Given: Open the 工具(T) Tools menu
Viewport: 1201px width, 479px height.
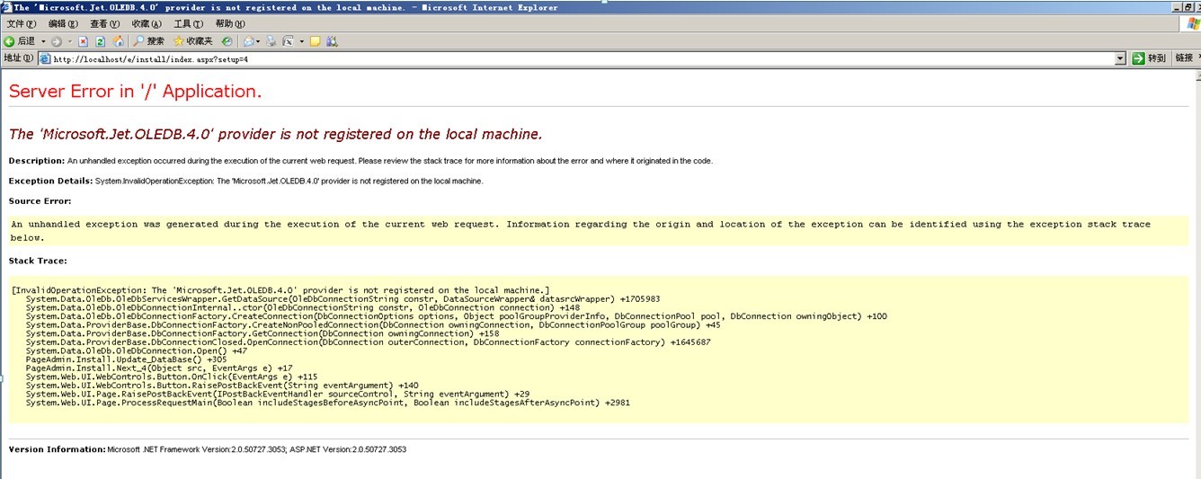Looking at the screenshot, I should [188, 24].
